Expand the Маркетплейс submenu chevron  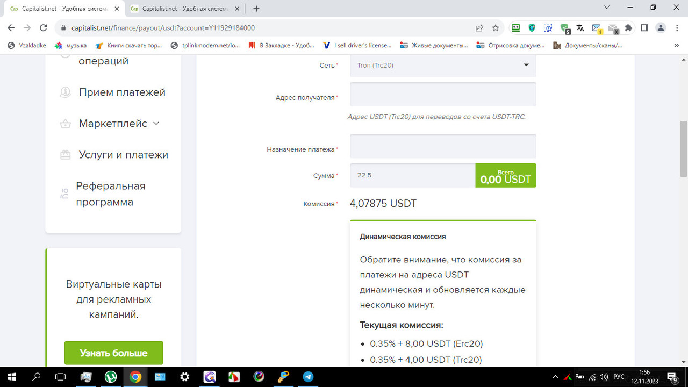point(156,124)
